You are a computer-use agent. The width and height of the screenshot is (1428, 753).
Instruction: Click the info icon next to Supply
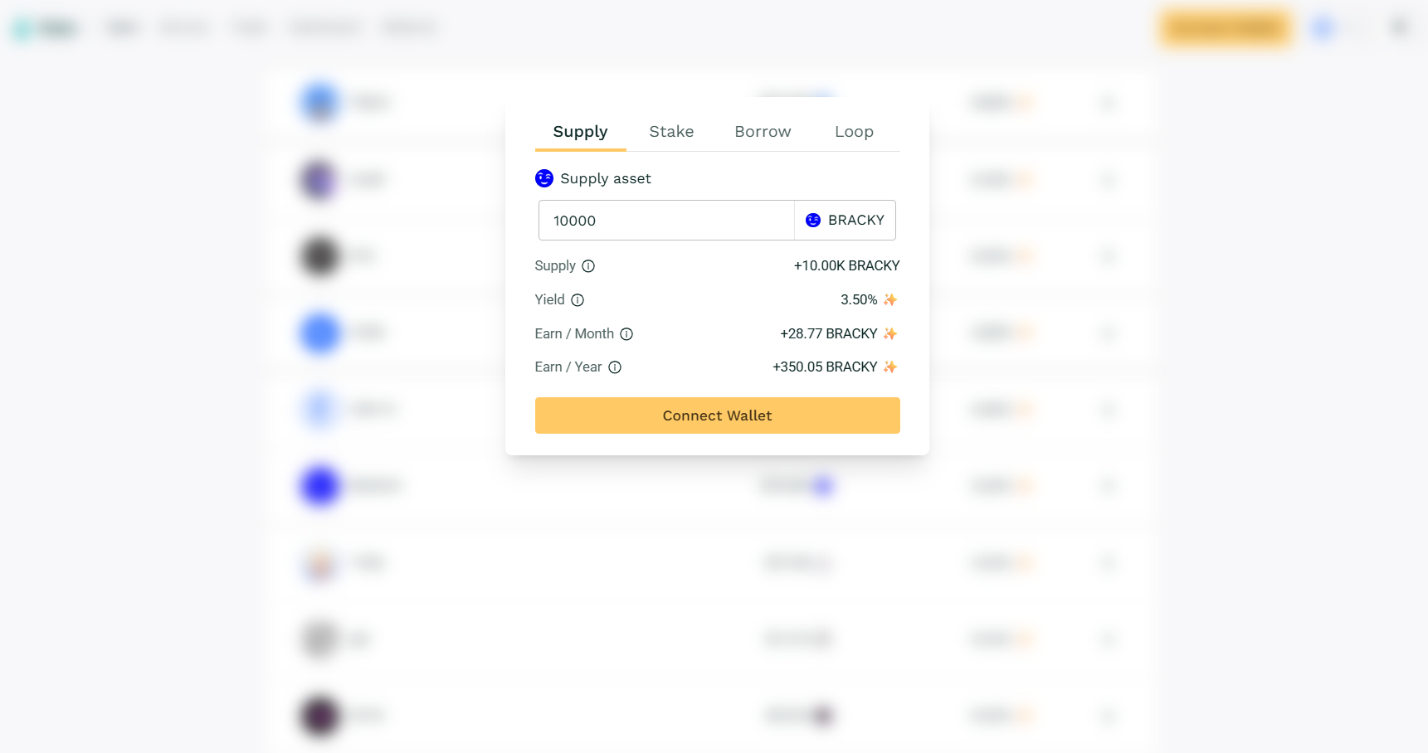(x=588, y=266)
